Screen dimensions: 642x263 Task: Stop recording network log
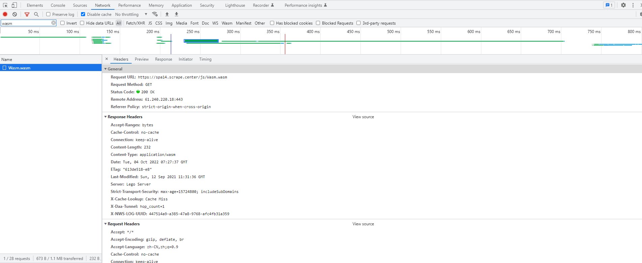tap(5, 14)
